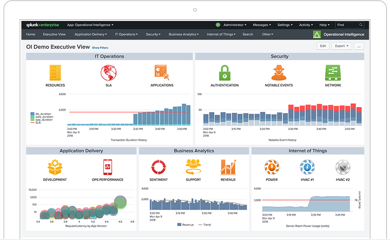Screen dimensions: 390x240
Task: Open the HVAC #1 icon
Action: (x=307, y=167)
